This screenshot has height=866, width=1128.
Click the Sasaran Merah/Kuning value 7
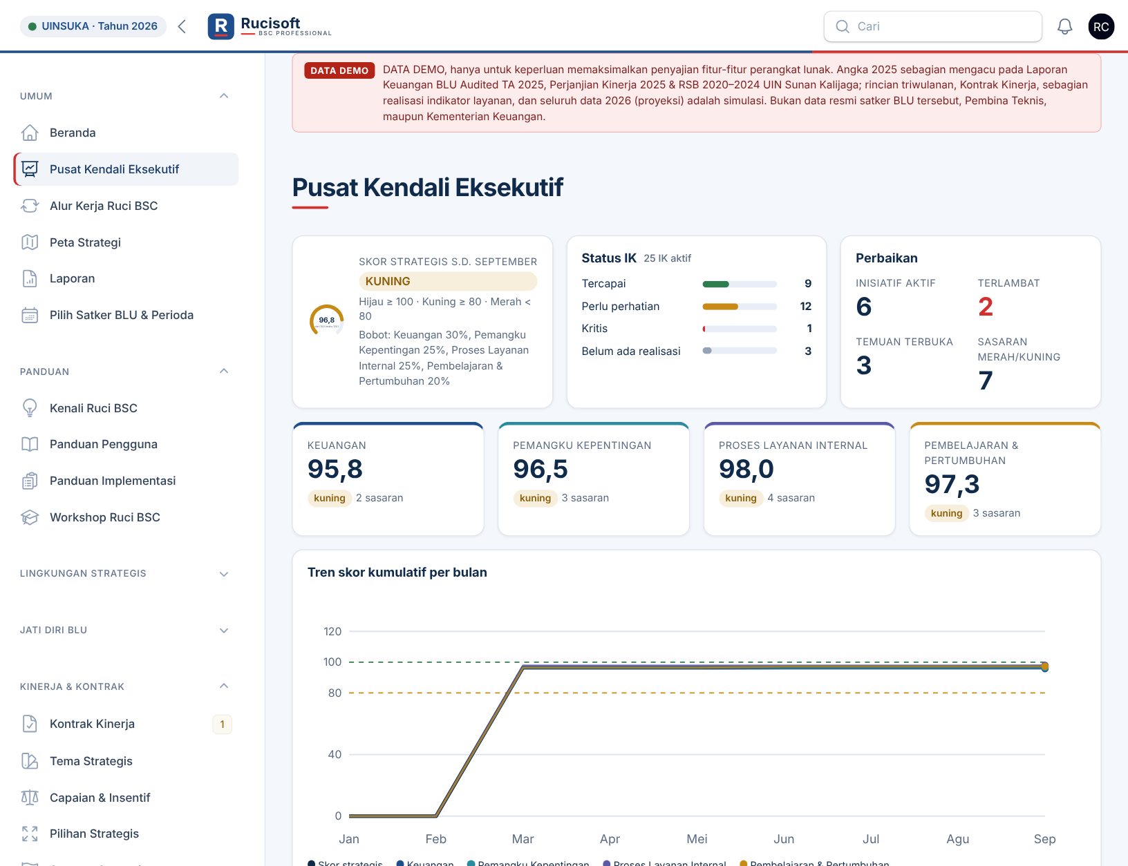click(986, 381)
